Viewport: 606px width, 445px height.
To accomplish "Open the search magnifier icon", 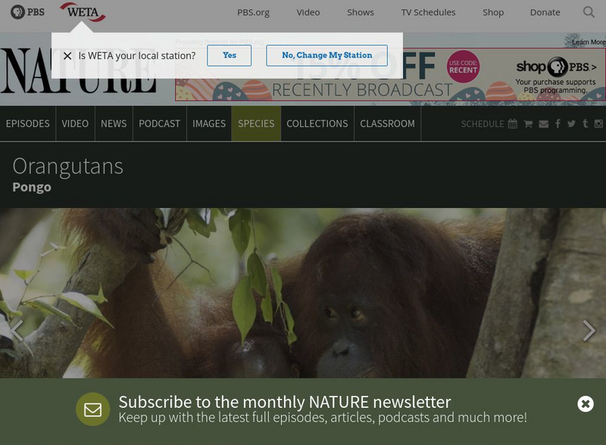I will tap(589, 12).
